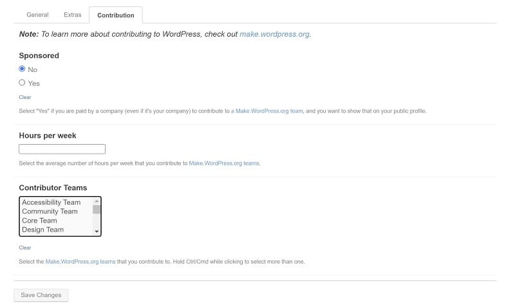This screenshot has width=515, height=308.
Task: Switch to the Extras tab
Action: tap(72, 15)
